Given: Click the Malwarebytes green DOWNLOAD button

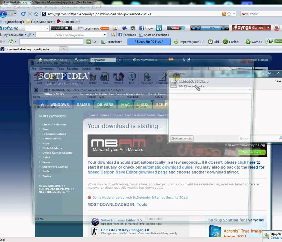Looking at the screenshot, I should click(252, 152).
